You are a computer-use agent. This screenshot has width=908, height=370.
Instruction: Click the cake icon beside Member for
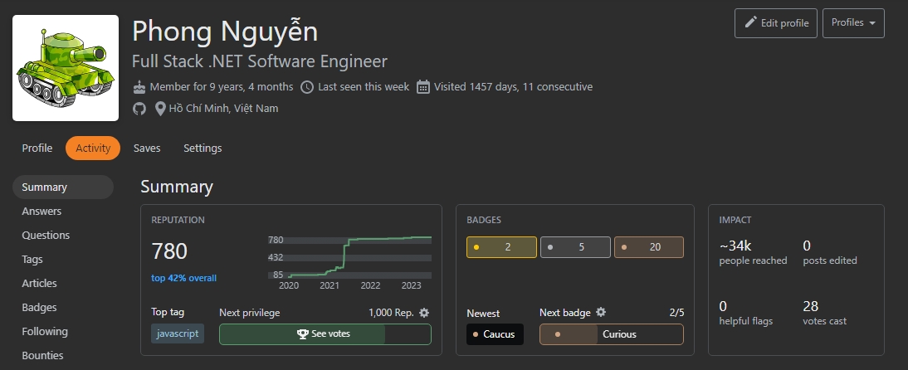tap(139, 87)
